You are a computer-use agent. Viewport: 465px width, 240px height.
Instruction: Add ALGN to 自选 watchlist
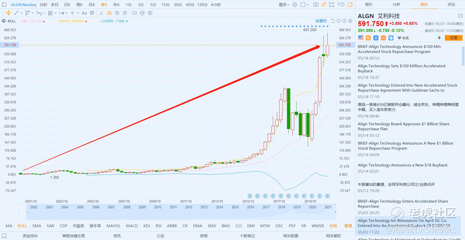point(403,38)
